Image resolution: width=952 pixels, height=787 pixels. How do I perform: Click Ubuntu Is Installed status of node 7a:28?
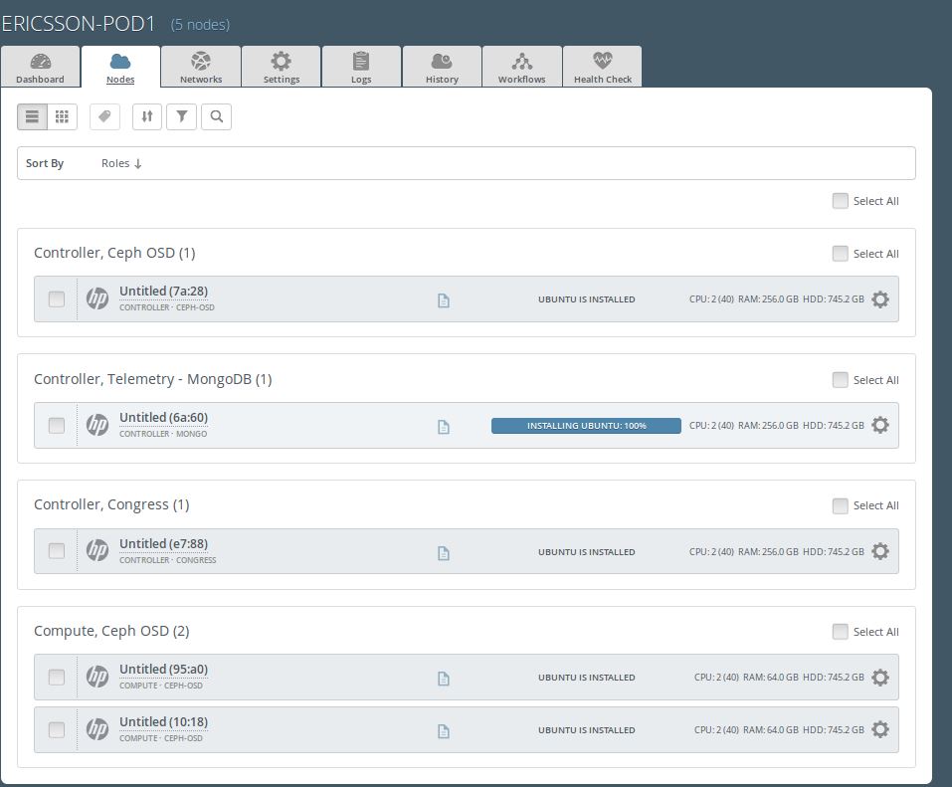click(x=587, y=299)
